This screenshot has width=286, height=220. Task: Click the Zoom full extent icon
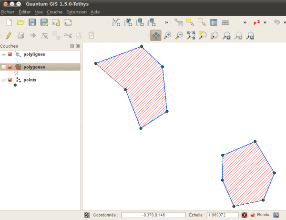tap(191, 35)
